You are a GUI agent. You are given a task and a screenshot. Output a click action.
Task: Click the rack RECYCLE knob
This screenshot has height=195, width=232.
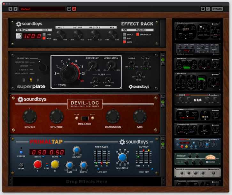(x=95, y=34)
